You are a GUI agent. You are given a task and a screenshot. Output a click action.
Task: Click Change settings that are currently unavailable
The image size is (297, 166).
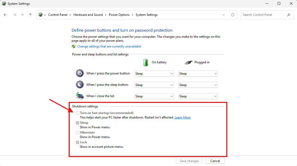[x=109, y=46]
